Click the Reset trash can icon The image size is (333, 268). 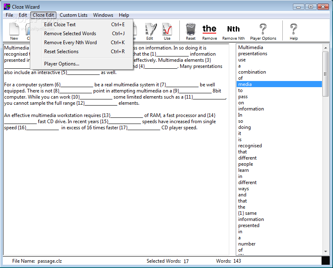click(x=190, y=31)
